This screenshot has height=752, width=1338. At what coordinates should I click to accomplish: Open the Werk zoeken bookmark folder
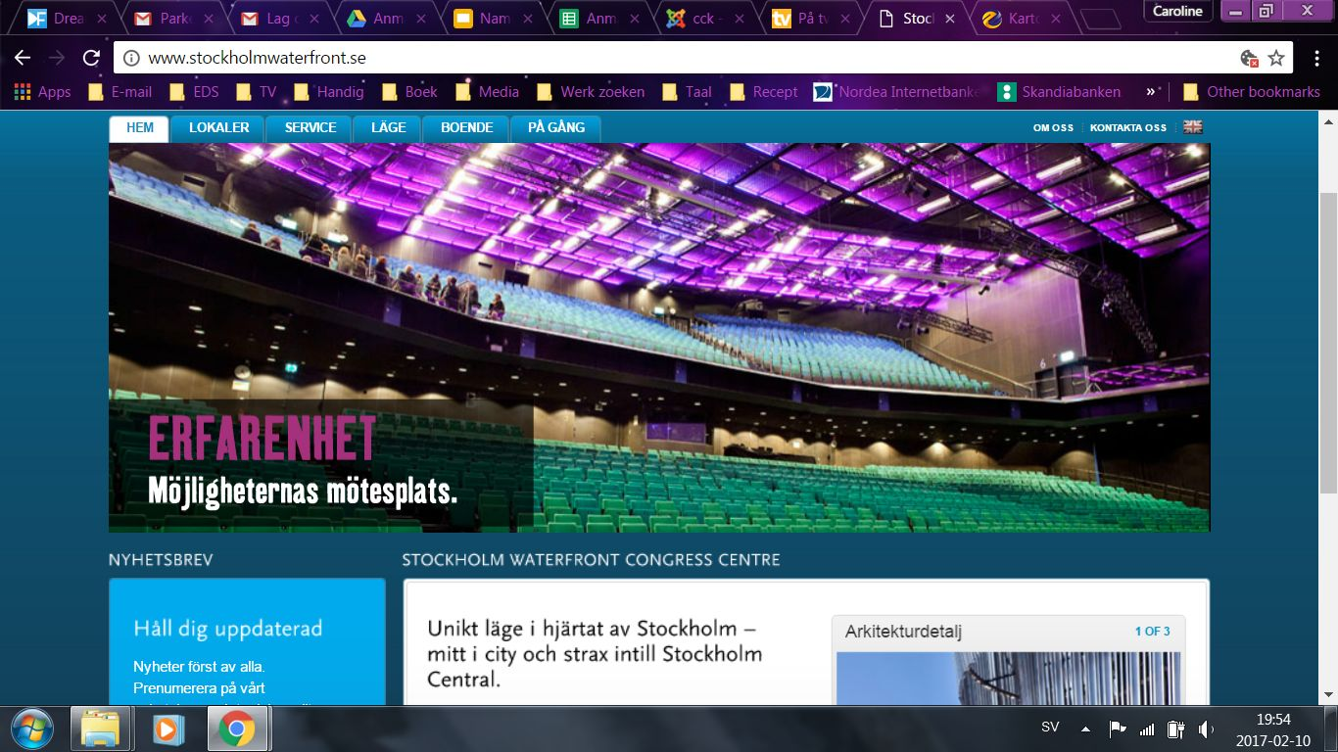pyautogui.click(x=591, y=92)
